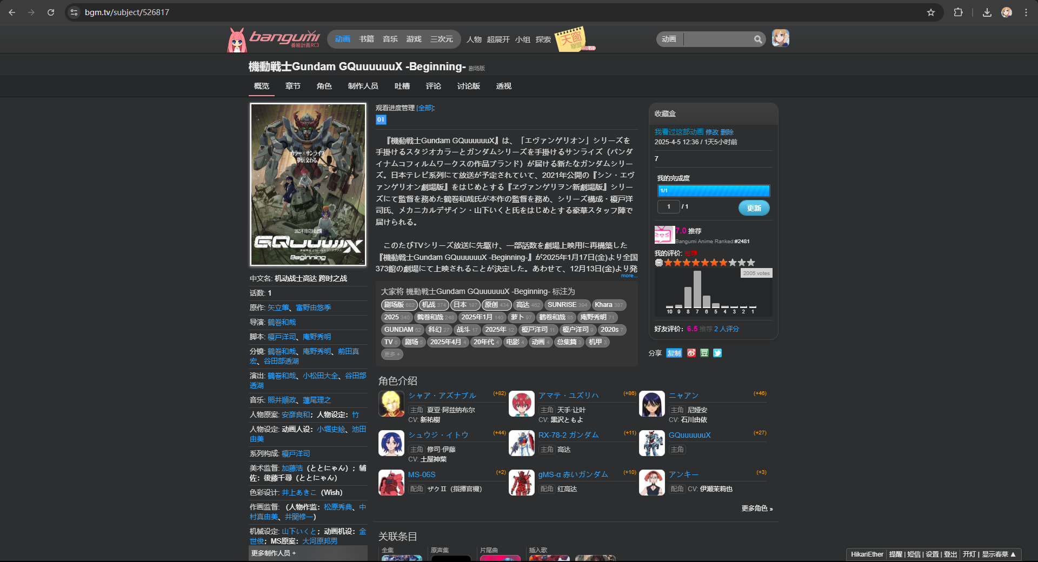Click 删除 in collection box
This screenshot has width=1038, height=562.
pos(727,132)
